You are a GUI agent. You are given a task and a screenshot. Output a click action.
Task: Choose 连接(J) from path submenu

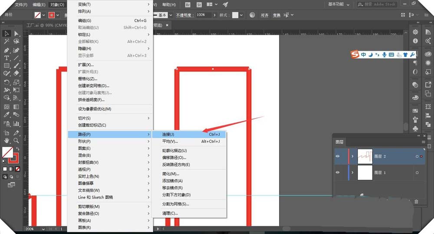point(168,134)
